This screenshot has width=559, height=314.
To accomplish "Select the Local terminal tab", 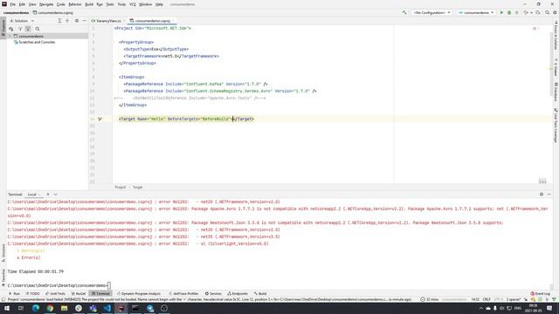I will [32, 195].
